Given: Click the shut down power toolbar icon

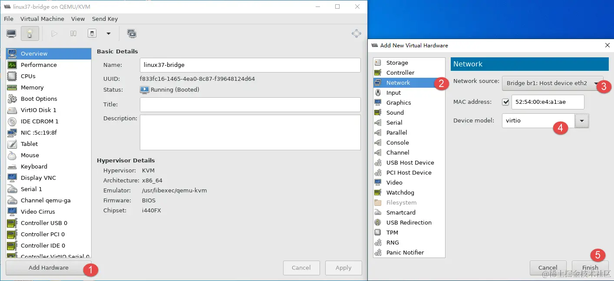Looking at the screenshot, I should [x=92, y=33].
